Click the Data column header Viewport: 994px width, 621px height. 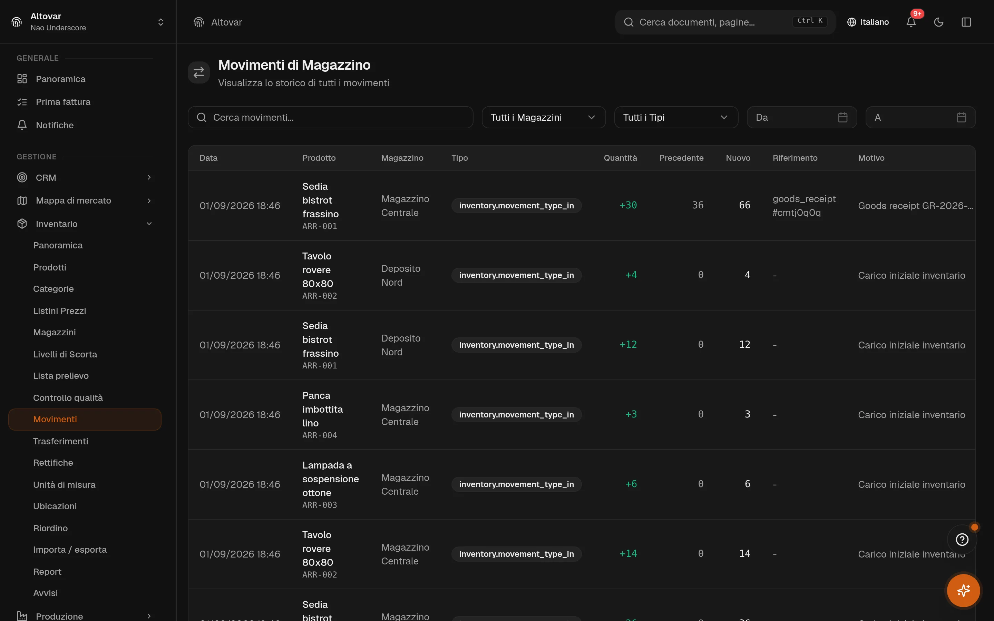[208, 158]
